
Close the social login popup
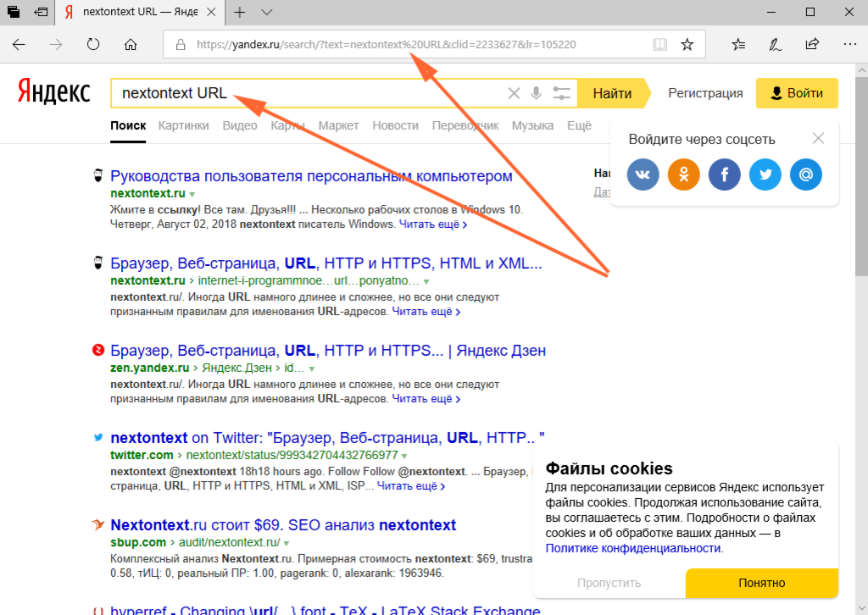[818, 138]
